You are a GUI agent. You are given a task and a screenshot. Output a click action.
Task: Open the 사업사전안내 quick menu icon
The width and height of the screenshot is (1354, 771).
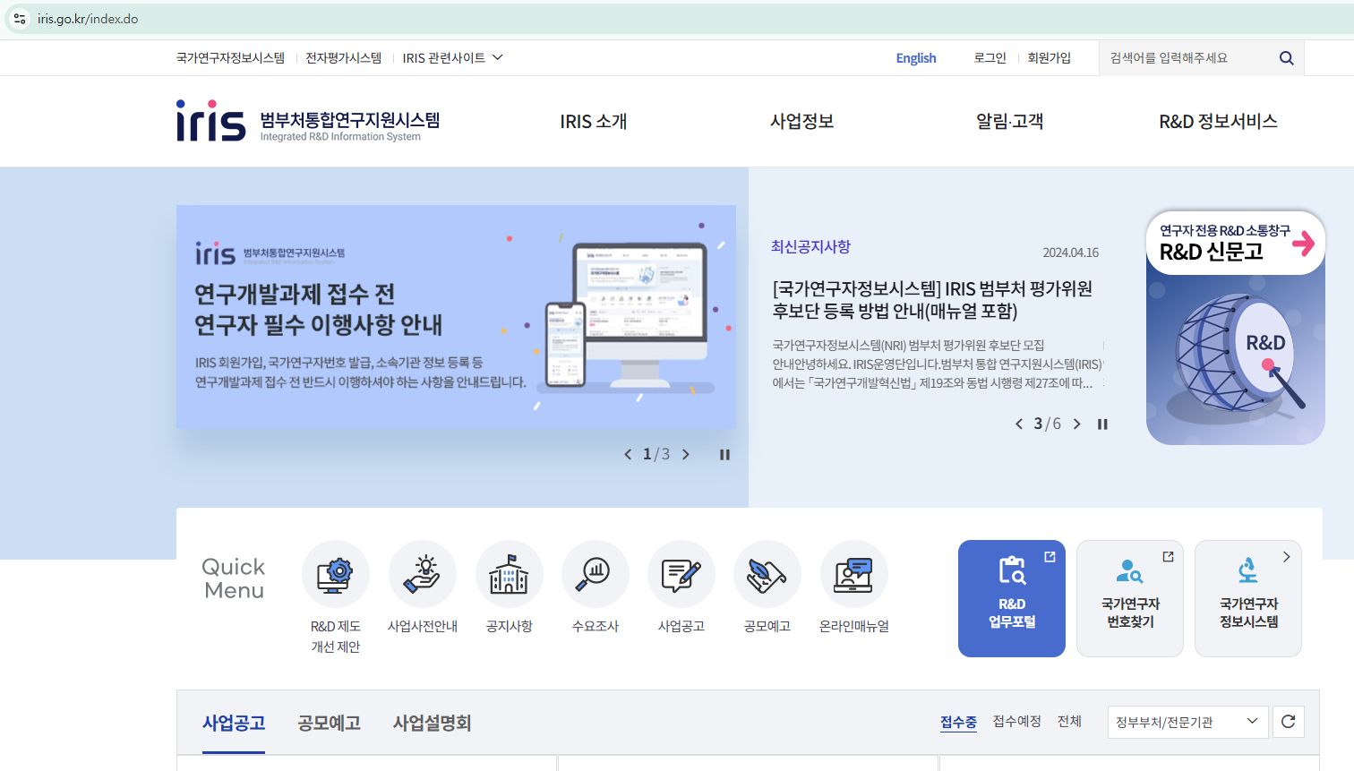pos(423,574)
